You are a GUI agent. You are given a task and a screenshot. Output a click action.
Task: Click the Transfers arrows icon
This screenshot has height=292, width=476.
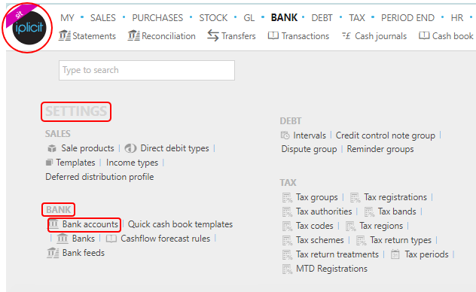click(213, 36)
